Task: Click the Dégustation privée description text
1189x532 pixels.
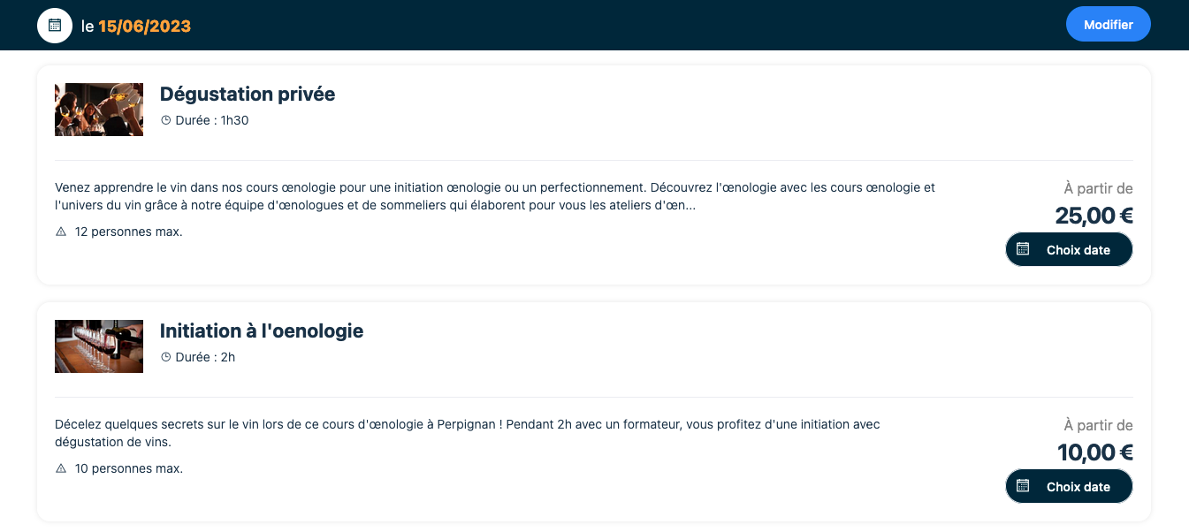Action: click(x=495, y=196)
